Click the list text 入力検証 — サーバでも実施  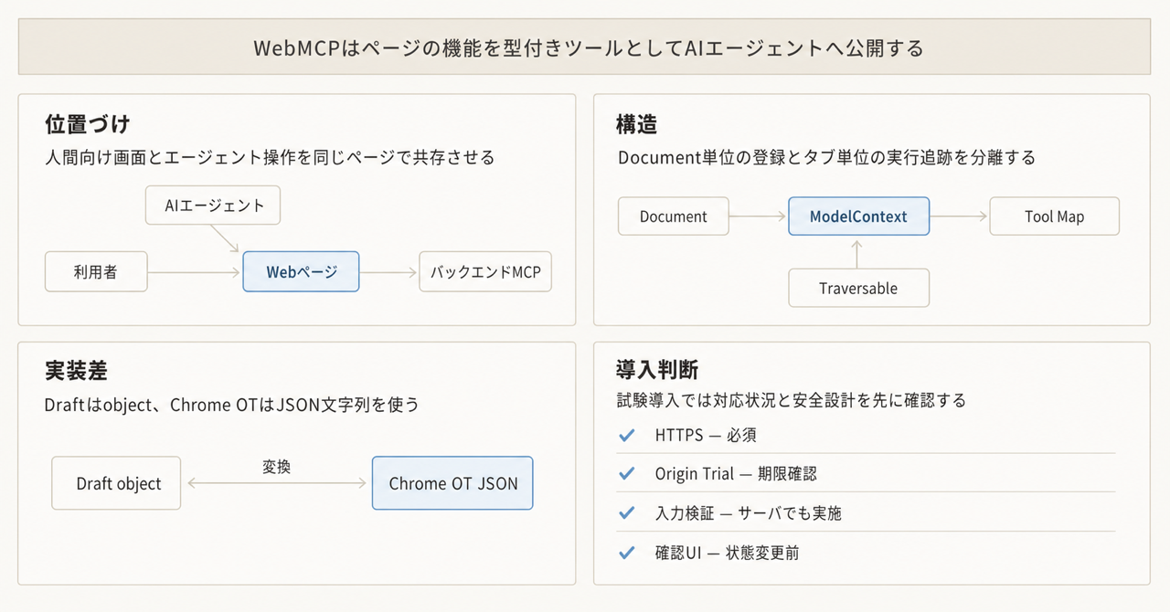click(748, 513)
